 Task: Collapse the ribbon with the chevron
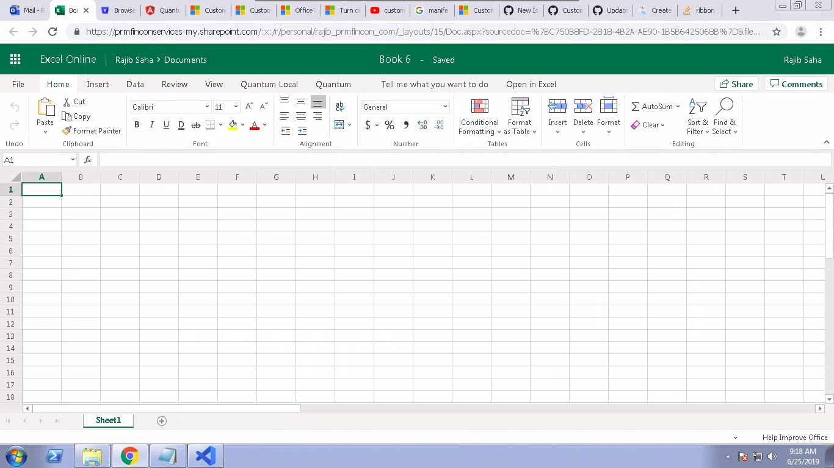827,143
